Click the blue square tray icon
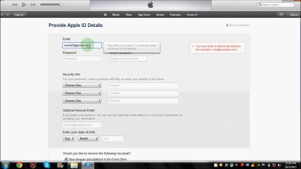This screenshot has height=169, width=301. coord(247,165)
